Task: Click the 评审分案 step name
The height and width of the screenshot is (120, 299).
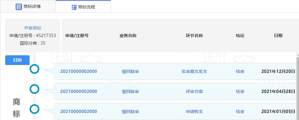Action: click(x=194, y=92)
